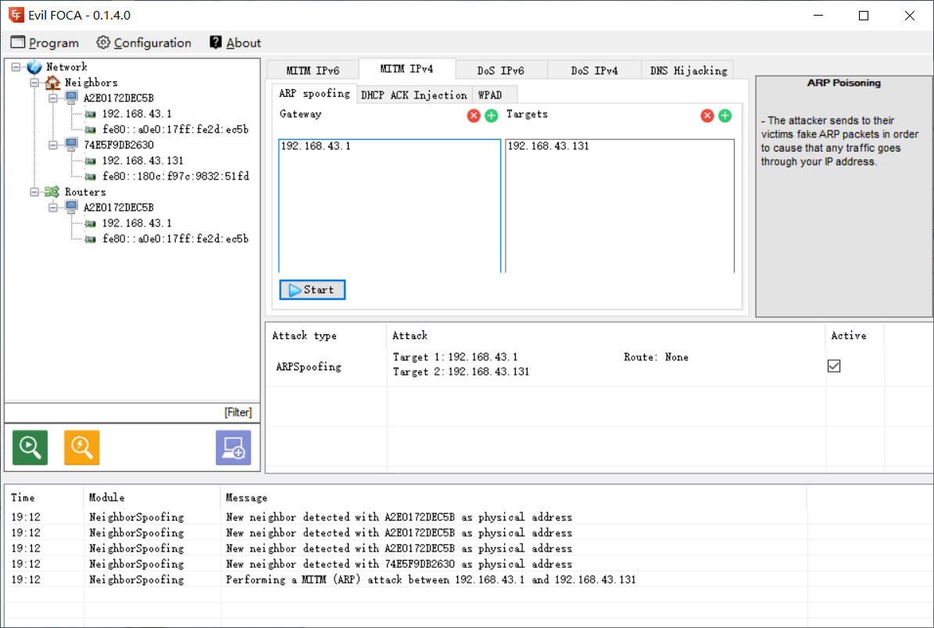Collapse the 74E5F9DB2630 neighbor node
The width and height of the screenshot is (934, 628).
(53, 145)
